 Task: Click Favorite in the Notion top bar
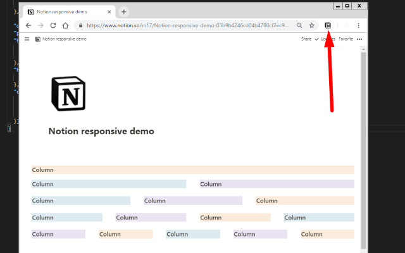(x=346, y=39)
